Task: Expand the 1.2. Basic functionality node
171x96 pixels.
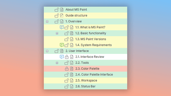Action: tap(57, 33)
